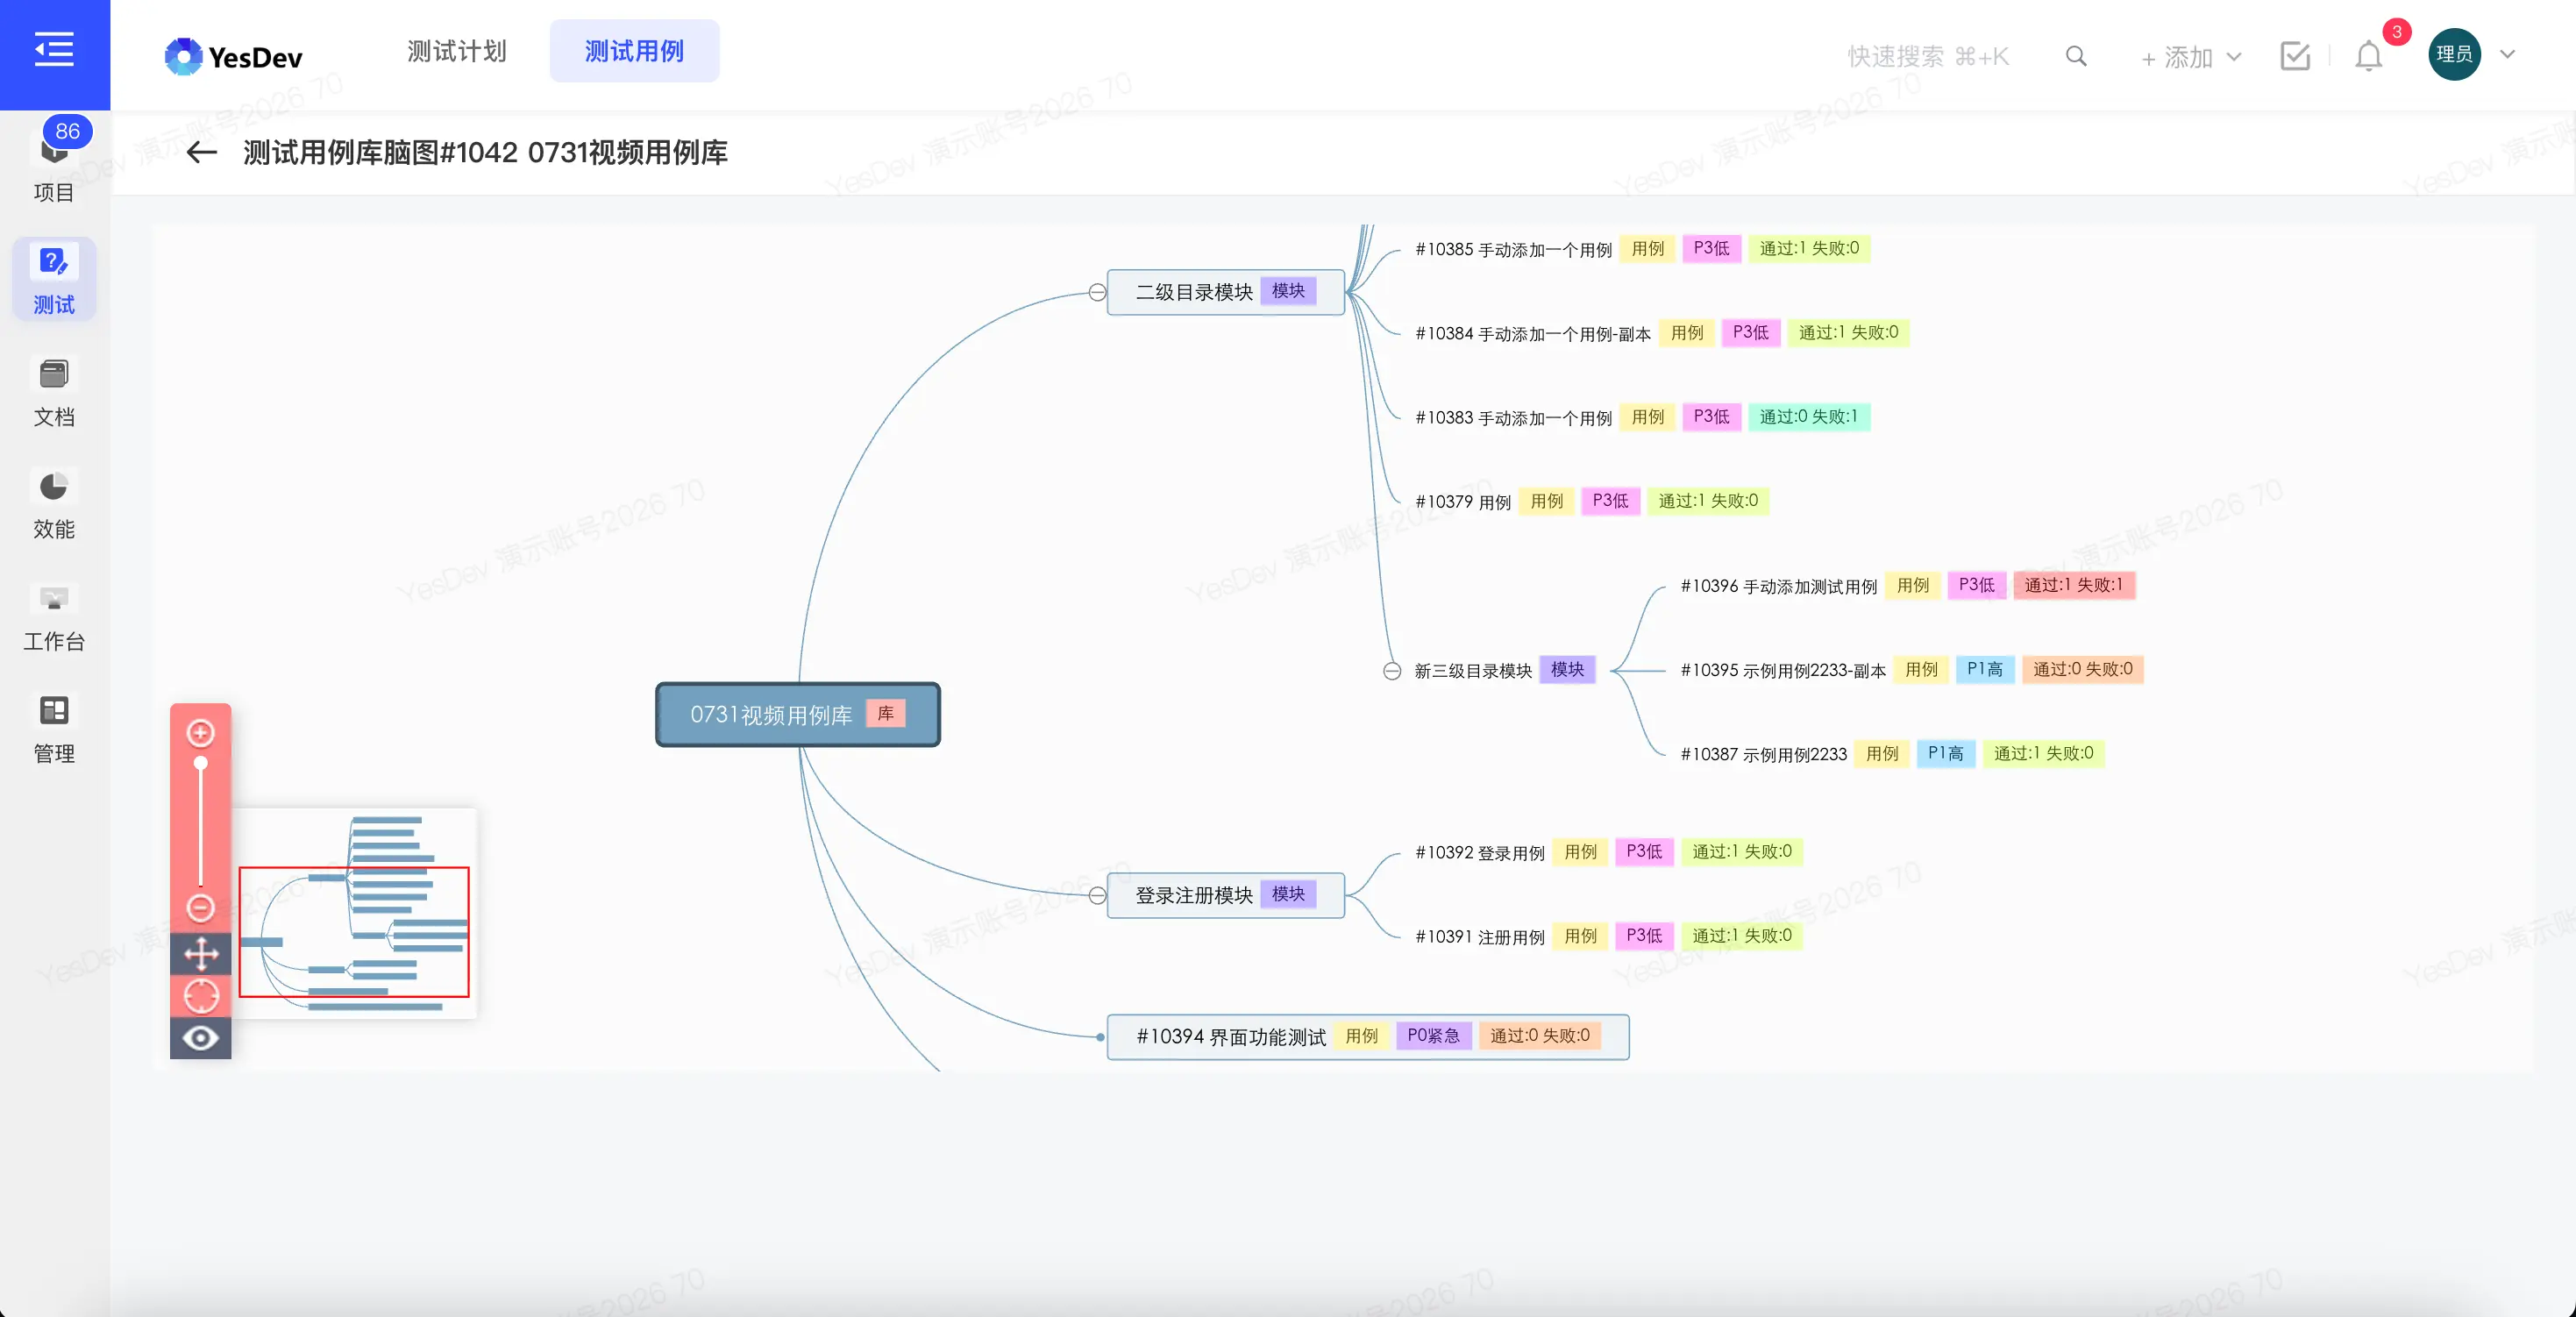Open the 文档 sidebar icon
Image resolution: width=2576 pixels, height=1317 pixels.
pyautogui.click(x=54, y=393)
